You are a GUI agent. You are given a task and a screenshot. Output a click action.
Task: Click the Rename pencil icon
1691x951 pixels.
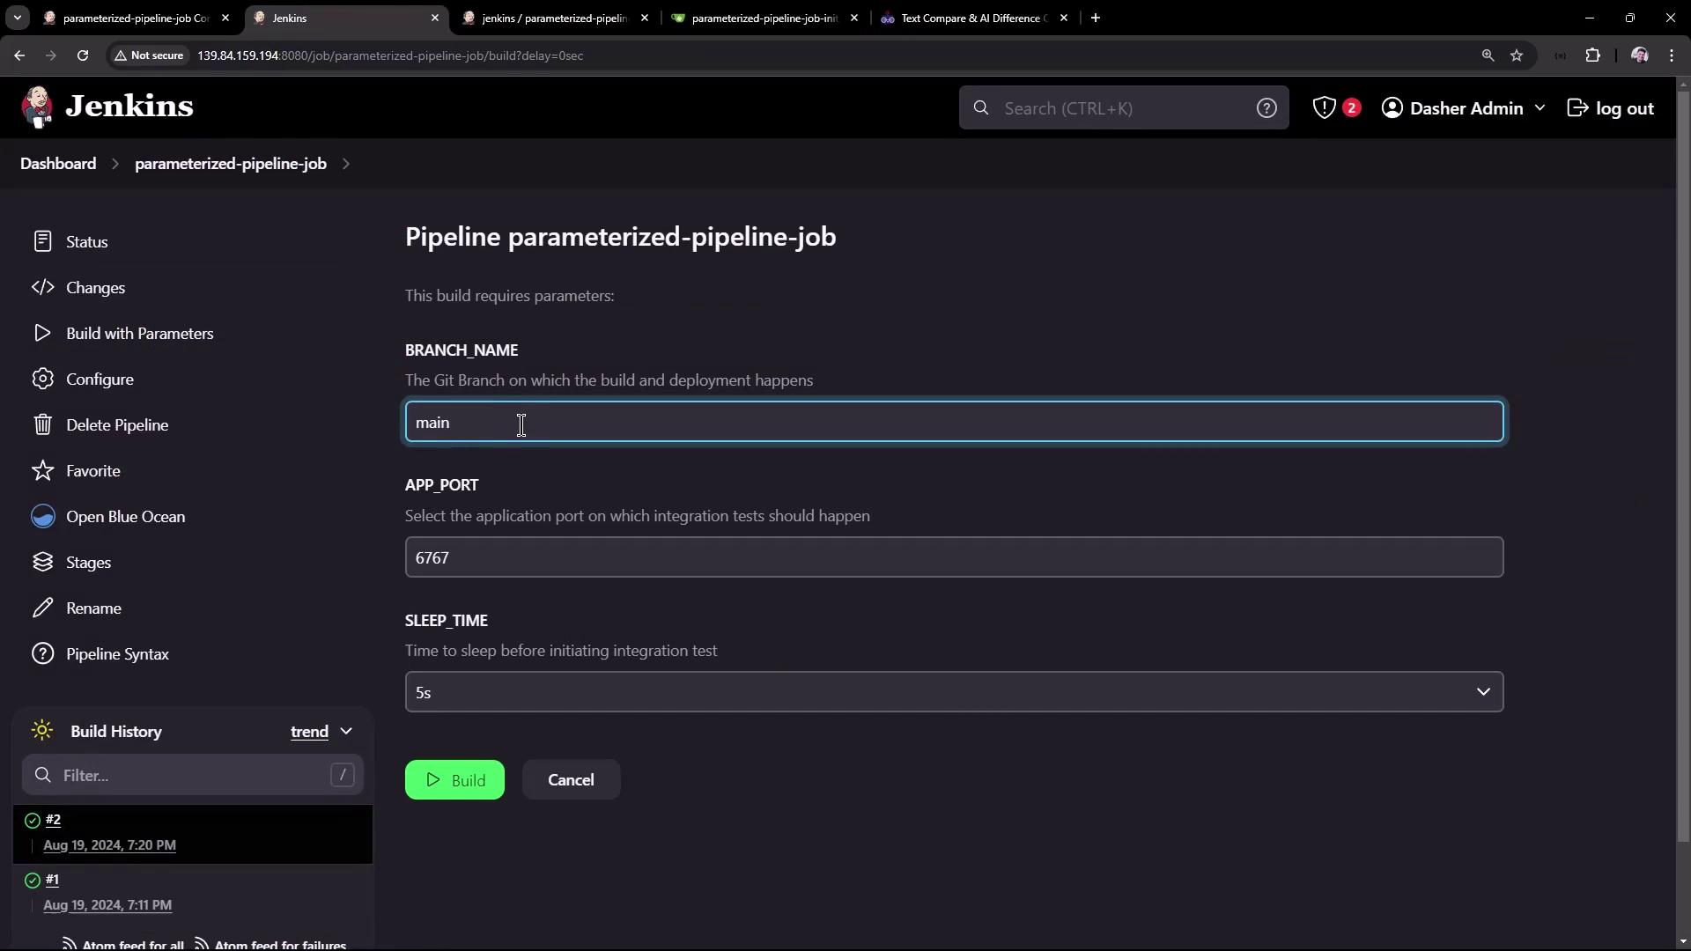42,608
